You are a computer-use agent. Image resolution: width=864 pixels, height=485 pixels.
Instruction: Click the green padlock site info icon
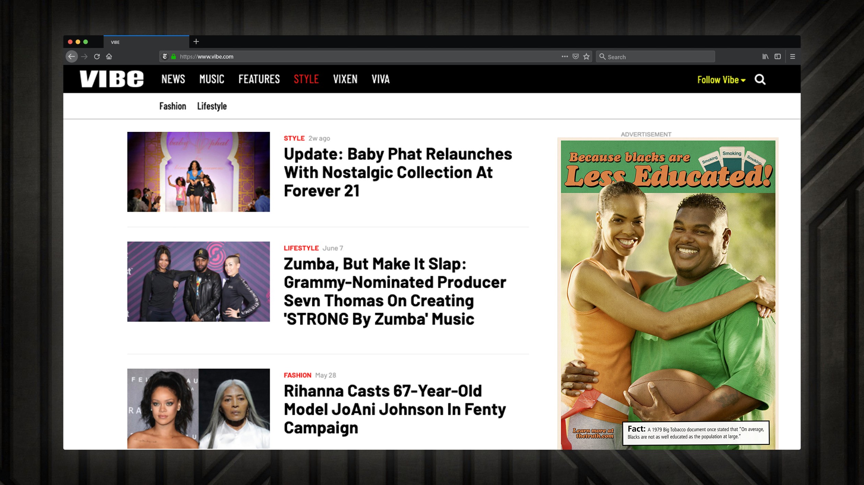pyautogui.click(x=173, y=57)
